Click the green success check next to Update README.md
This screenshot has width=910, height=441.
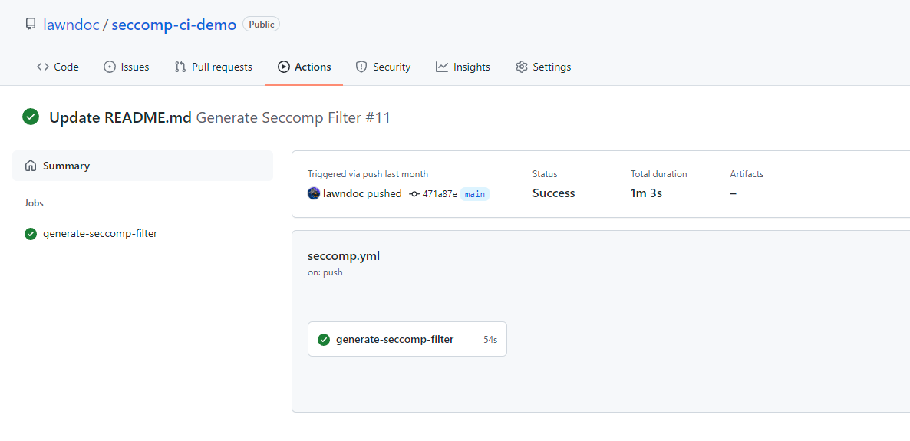click(x=30, y=117)
